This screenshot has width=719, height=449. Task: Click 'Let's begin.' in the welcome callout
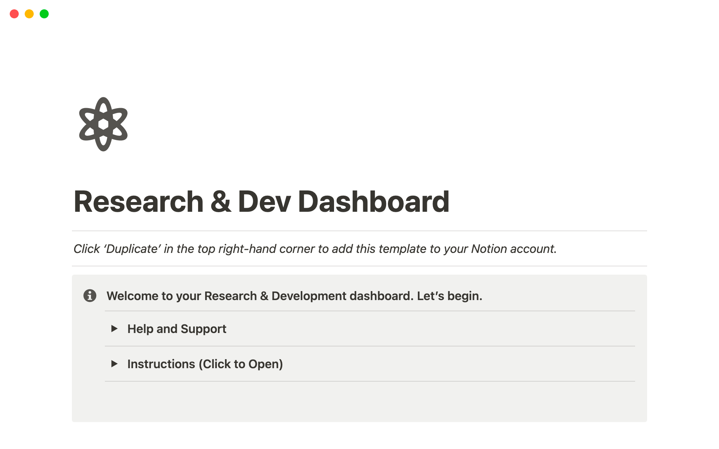449,296
